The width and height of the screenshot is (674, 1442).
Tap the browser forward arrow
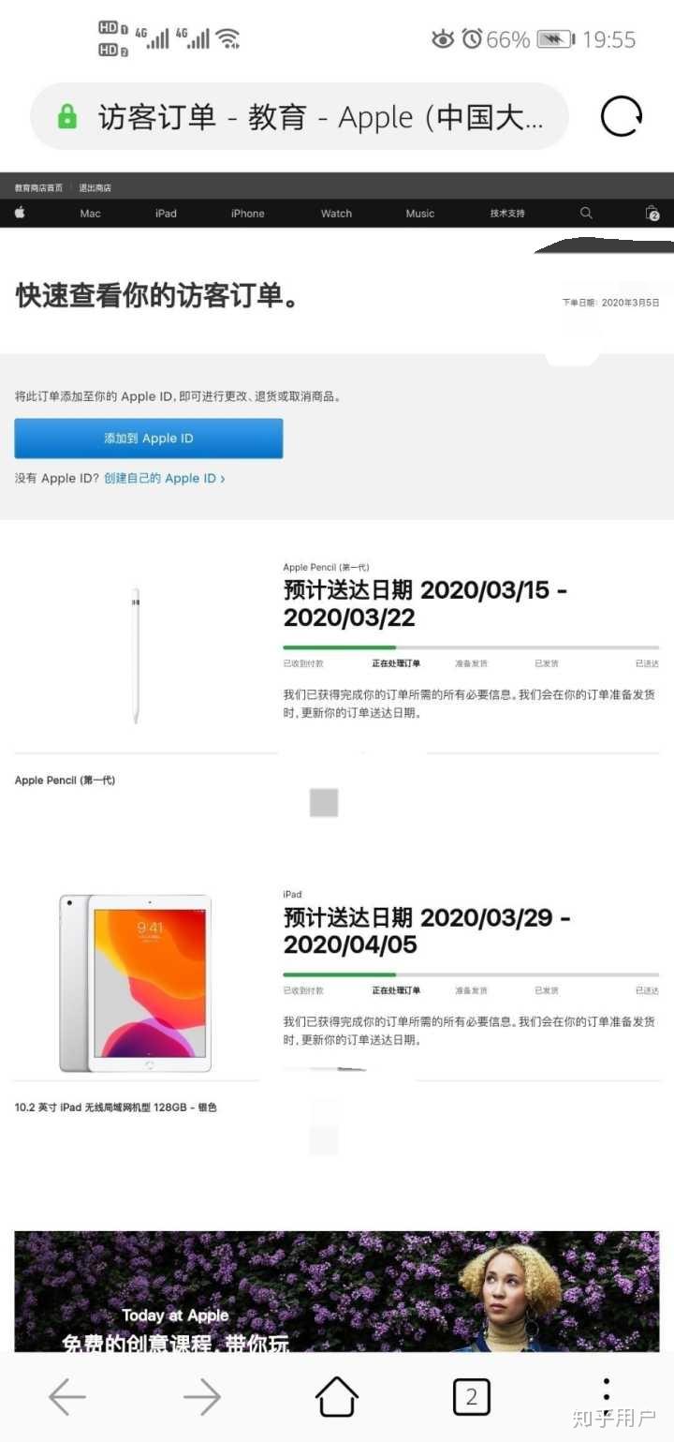click(201, 1398)
